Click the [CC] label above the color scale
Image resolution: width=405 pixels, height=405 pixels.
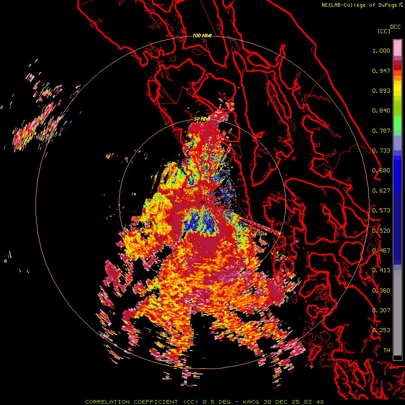[x=384, y=31]
